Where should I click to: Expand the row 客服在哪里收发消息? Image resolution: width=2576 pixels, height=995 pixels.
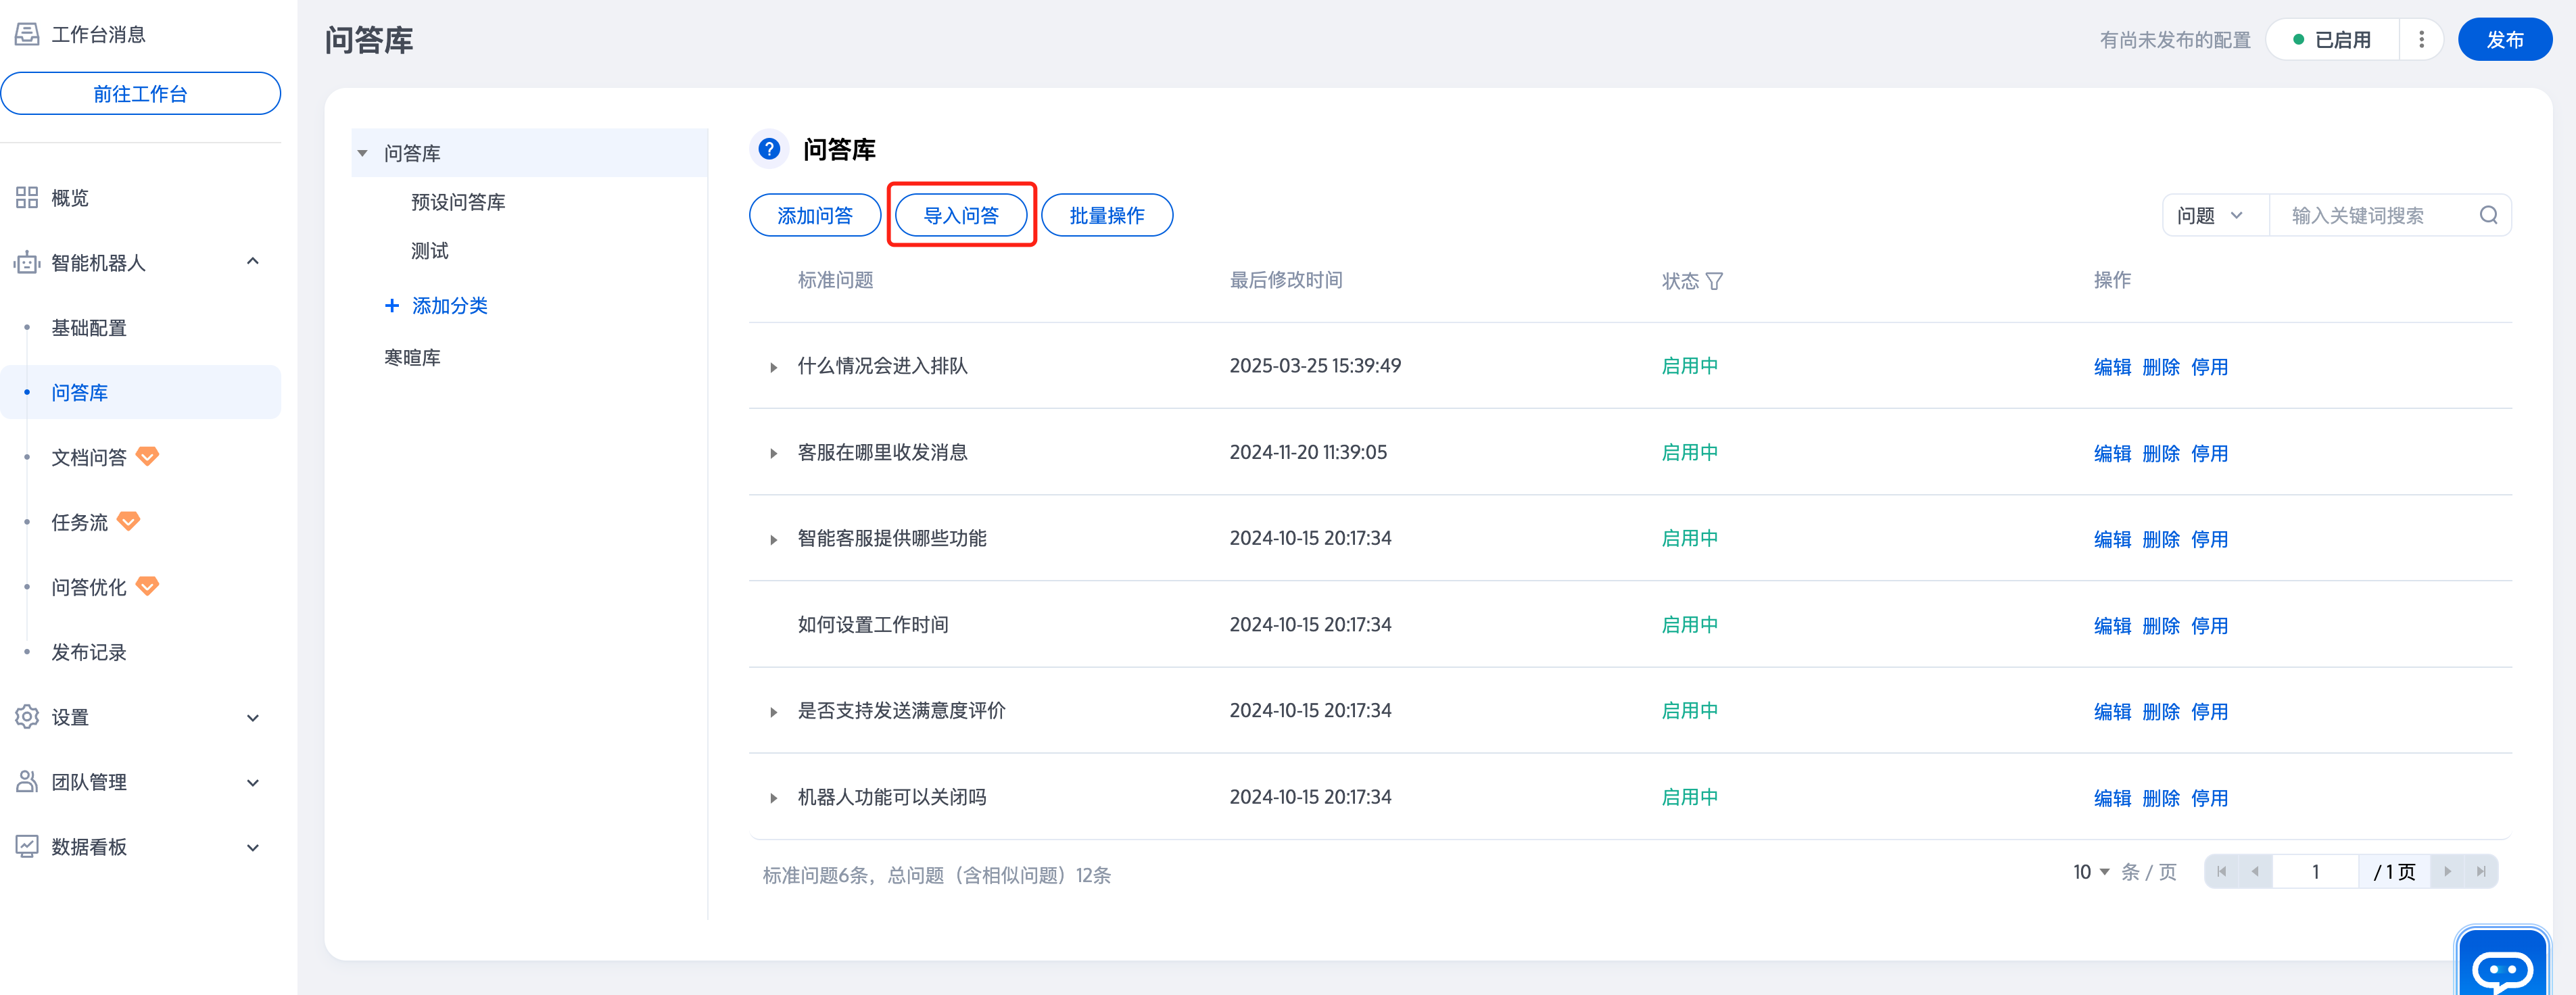tap(773, 453)
